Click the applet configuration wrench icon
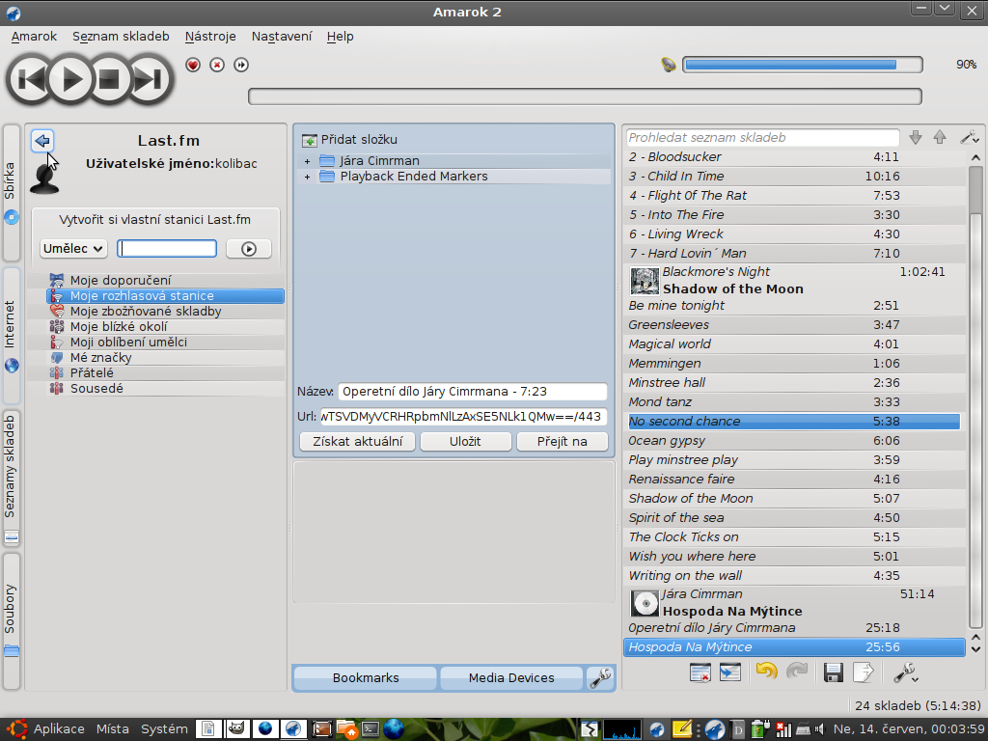The height and width of the screenshot is (741, 988). tap(600, 678)
